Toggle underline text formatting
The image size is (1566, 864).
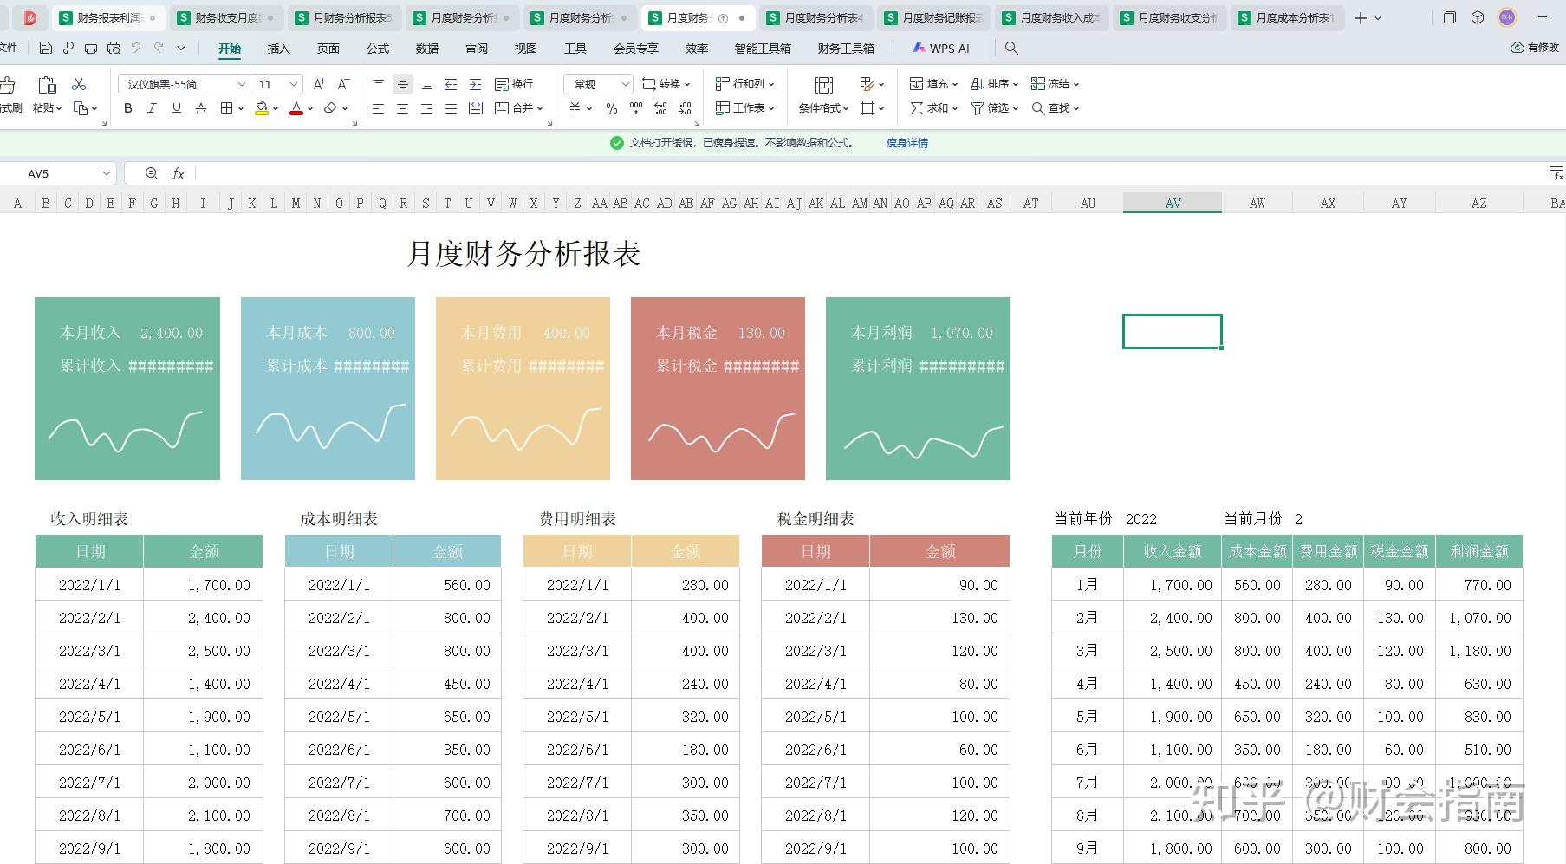tap(177, 108)
